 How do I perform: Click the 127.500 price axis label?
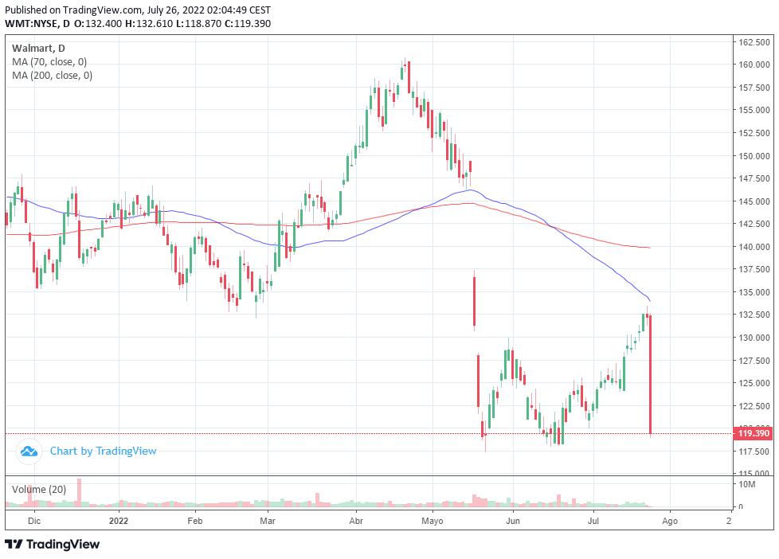[x=754, y=361]
